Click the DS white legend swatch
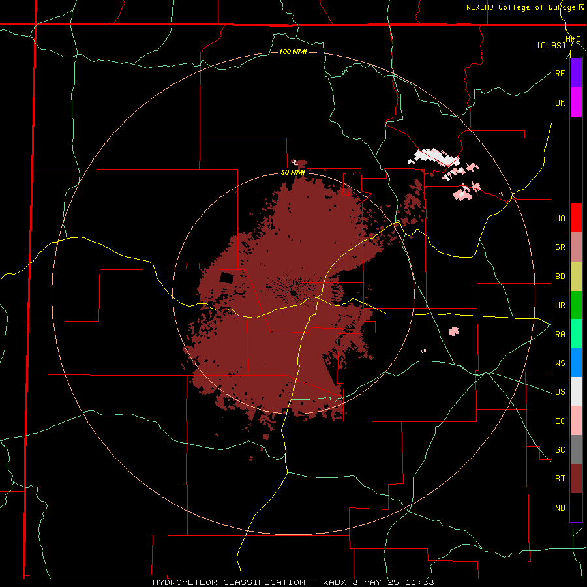Image resolution: width=587 pixels, height=587 pixels. [576, 391]
